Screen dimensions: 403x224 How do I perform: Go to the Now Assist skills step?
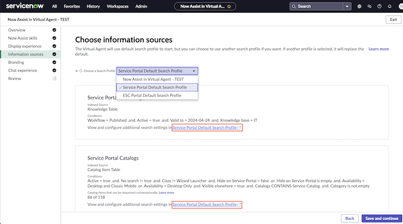click(23, 38)
